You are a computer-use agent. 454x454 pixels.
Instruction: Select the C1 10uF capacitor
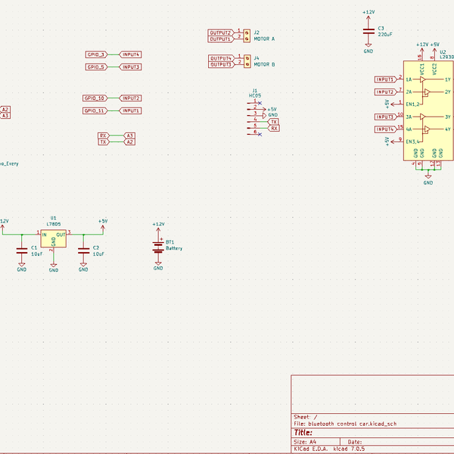click(x=22, y=249)
